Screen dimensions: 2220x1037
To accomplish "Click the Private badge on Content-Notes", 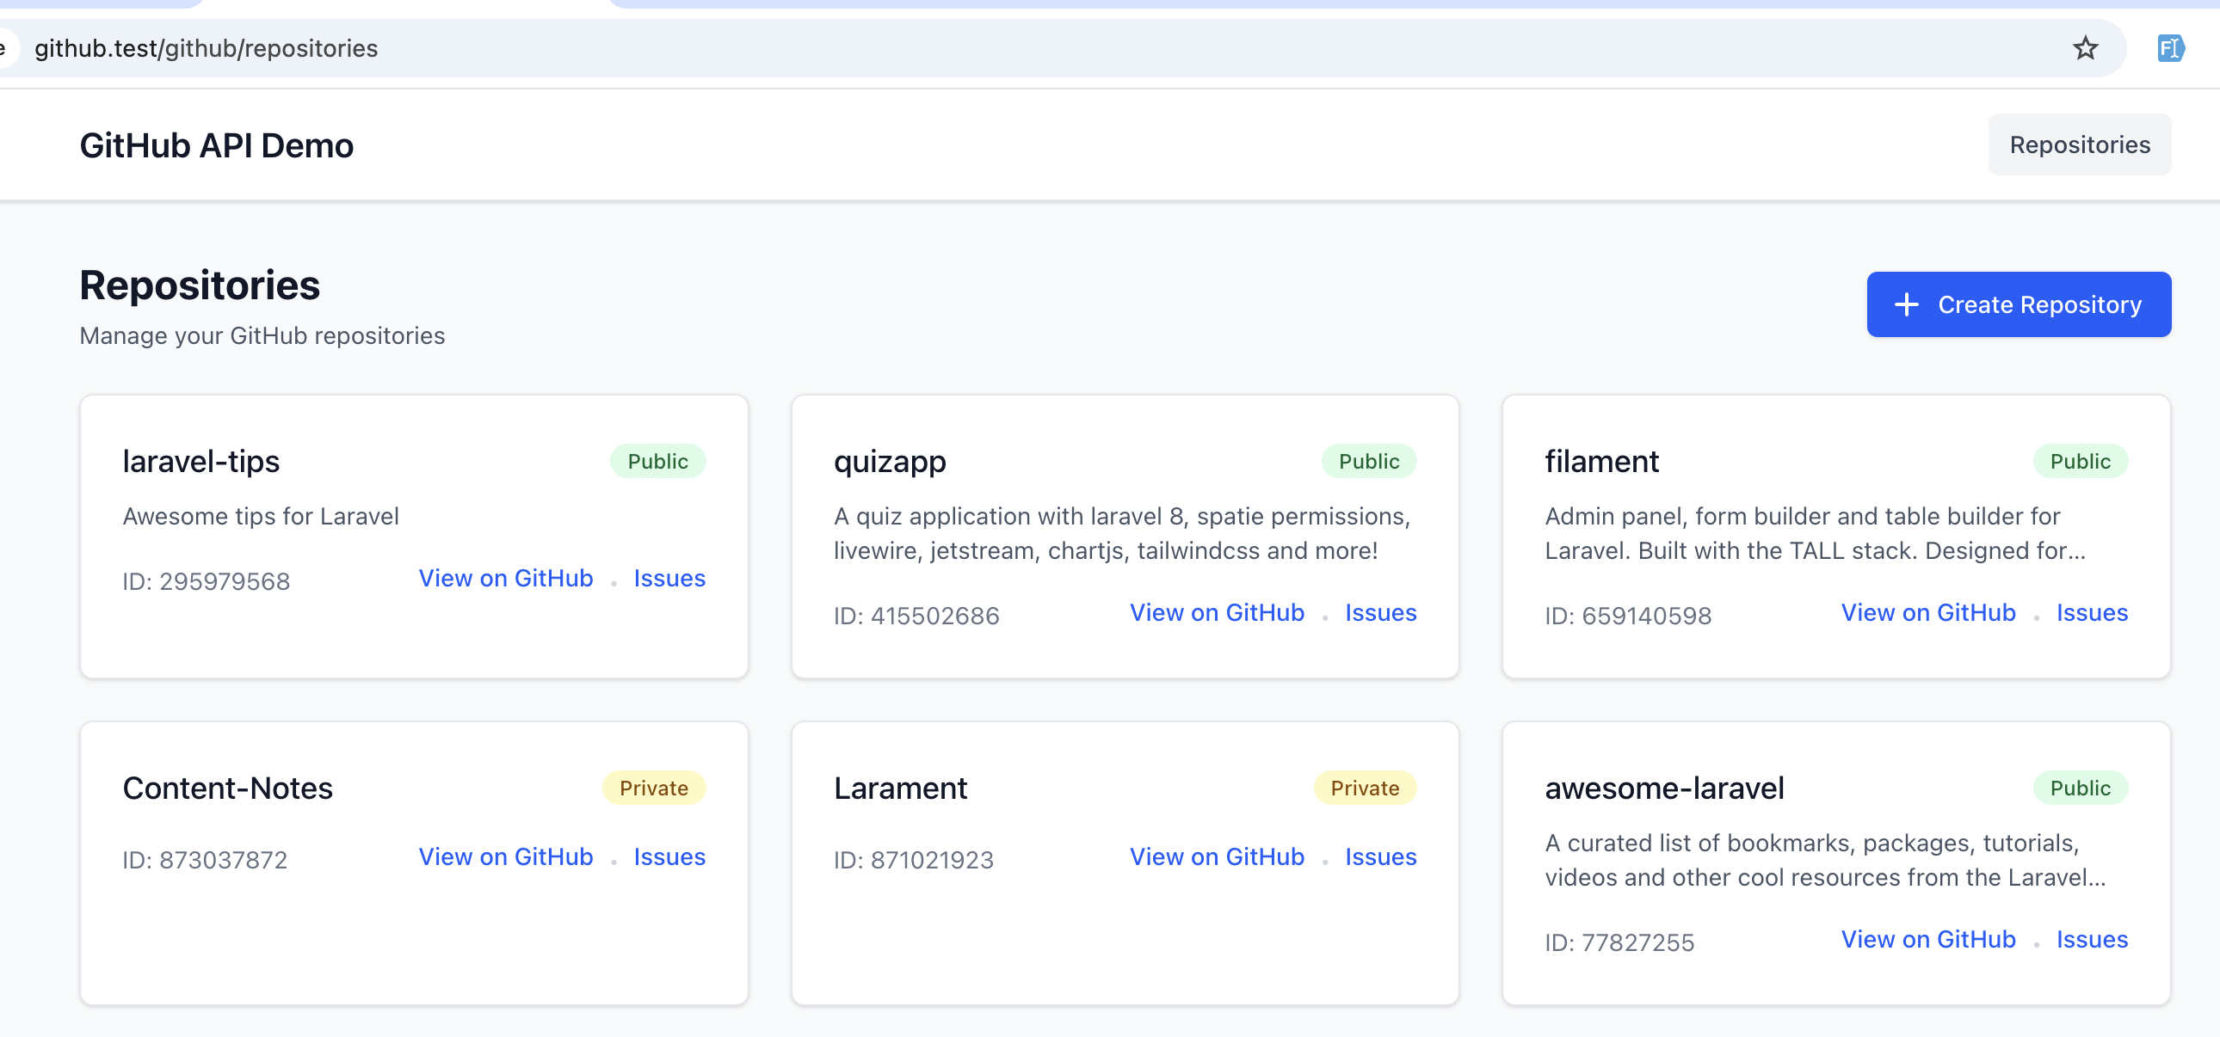I will pos(653,788).
